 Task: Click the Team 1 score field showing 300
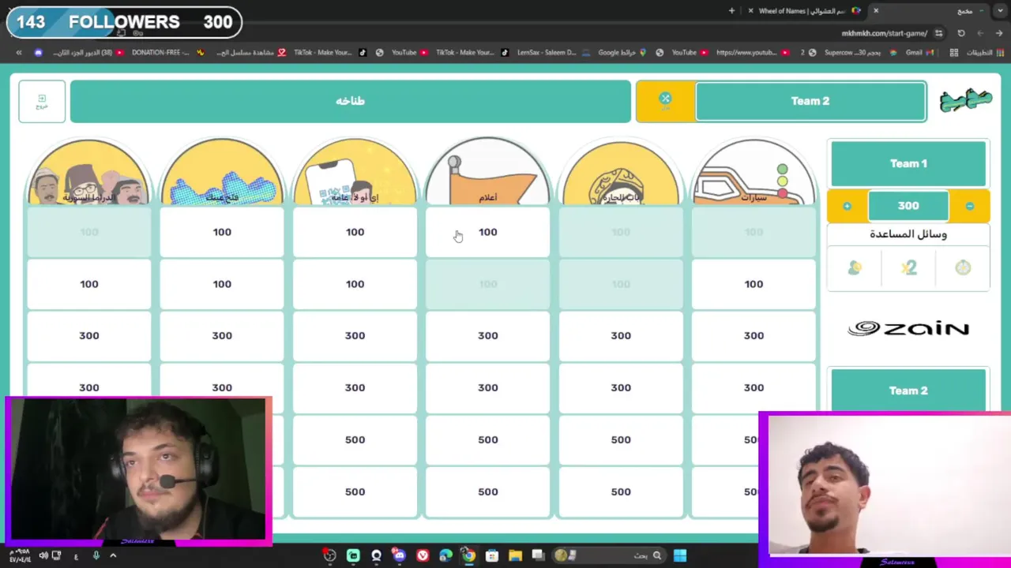[x=908, y=206]
